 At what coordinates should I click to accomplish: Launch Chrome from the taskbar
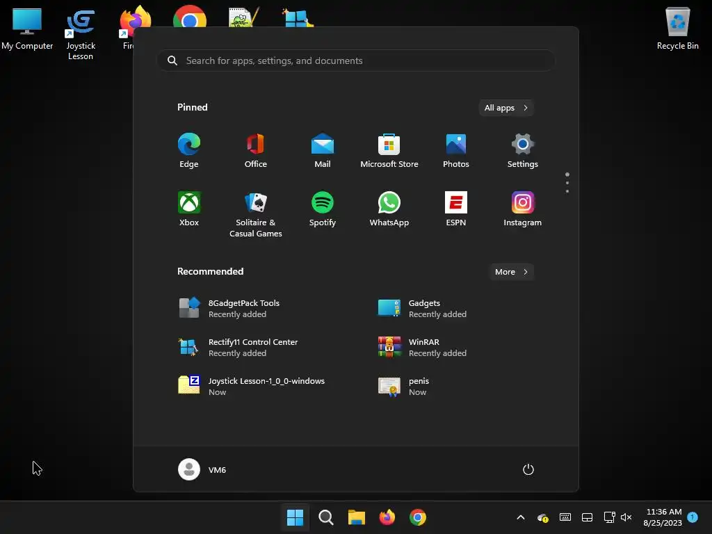418,517
